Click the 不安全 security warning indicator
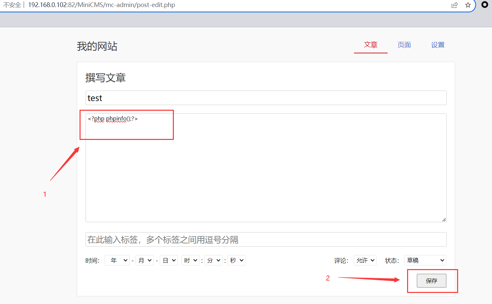Viewport: 492px width, 304px height. pyautogui.click(x=12, y=5)
